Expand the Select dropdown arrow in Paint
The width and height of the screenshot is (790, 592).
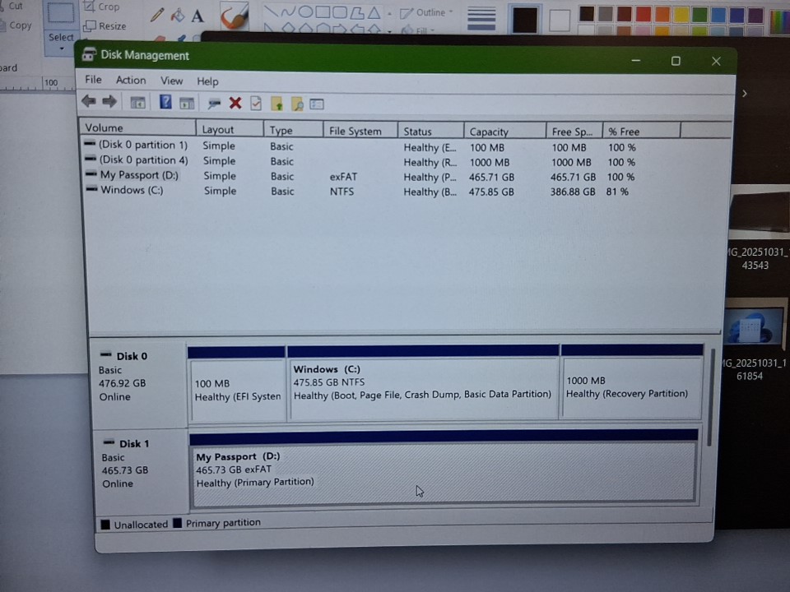click(x=61, y=49)
